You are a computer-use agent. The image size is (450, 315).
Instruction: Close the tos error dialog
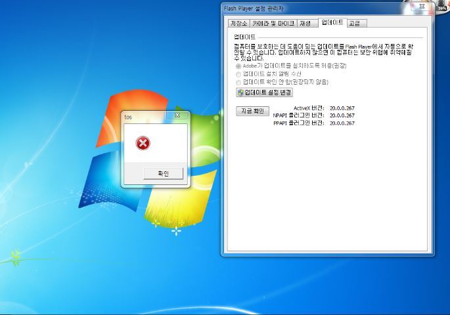177,115
